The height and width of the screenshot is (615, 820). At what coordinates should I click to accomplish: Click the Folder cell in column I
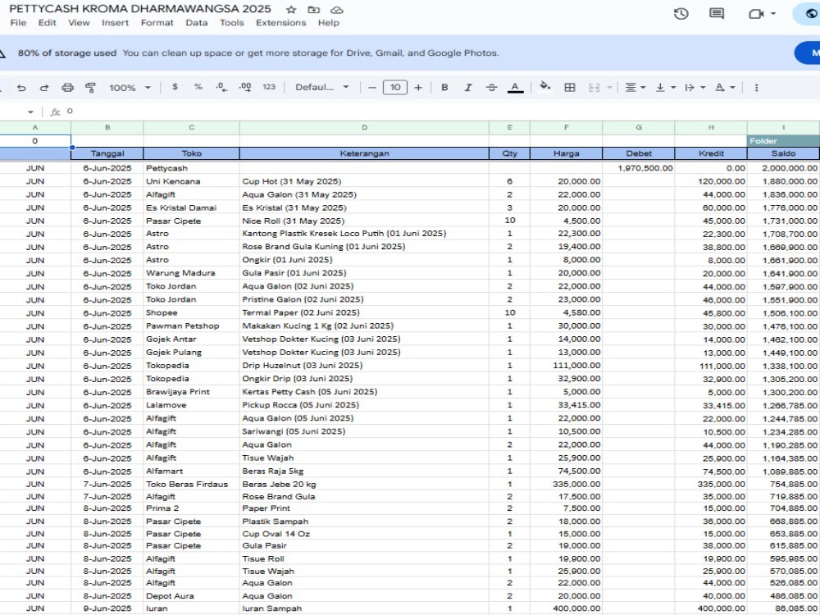point(783,141)
